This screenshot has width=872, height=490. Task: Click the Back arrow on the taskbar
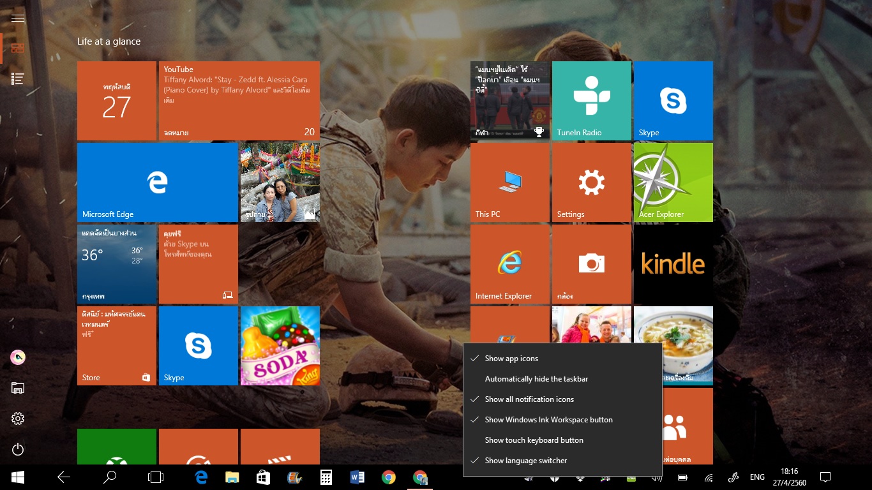pos(64,477)
